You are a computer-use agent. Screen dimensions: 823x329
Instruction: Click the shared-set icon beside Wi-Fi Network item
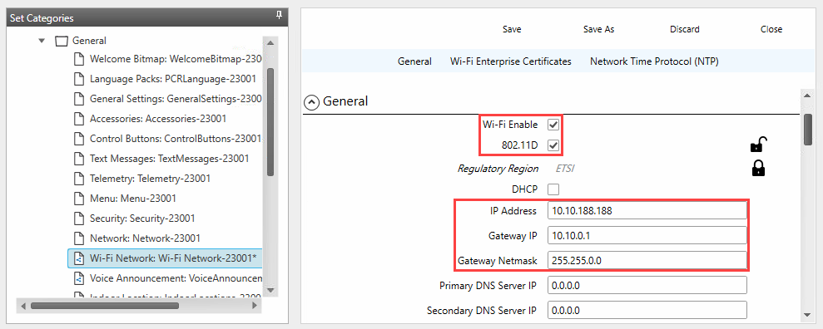click(x=79, y=258)
